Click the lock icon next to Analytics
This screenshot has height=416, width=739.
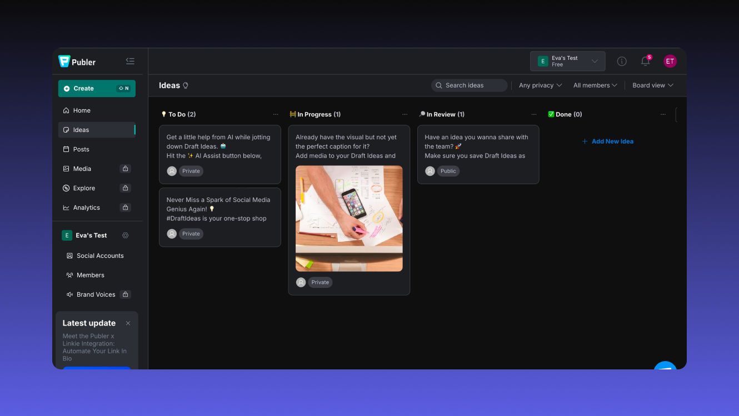(126, 207)
